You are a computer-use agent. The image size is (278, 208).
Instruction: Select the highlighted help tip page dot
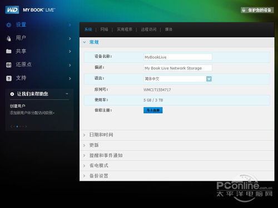point(17,126)
